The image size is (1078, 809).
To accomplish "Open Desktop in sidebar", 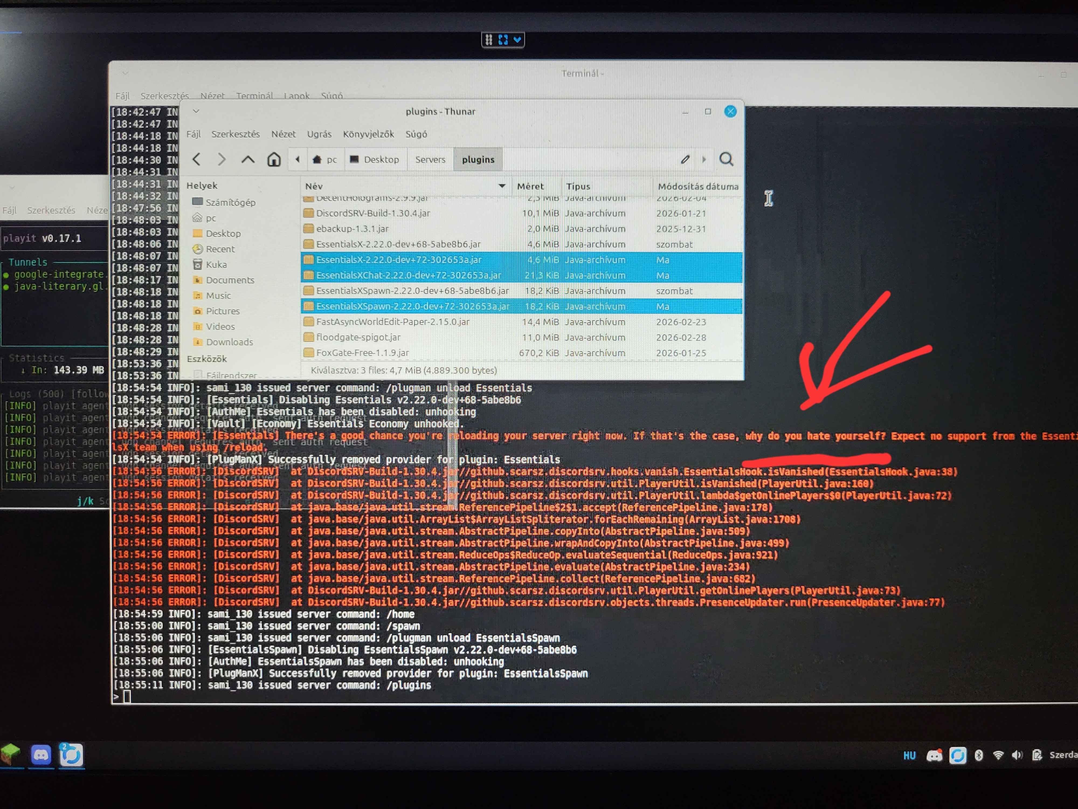I will click(x=217, y=234).
